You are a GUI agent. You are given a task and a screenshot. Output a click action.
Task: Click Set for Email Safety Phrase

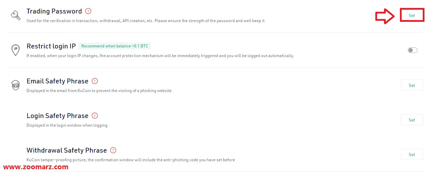tap(412, 85)
